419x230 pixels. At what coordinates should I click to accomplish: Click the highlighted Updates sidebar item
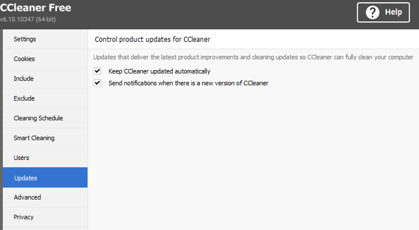pos(26,178)
